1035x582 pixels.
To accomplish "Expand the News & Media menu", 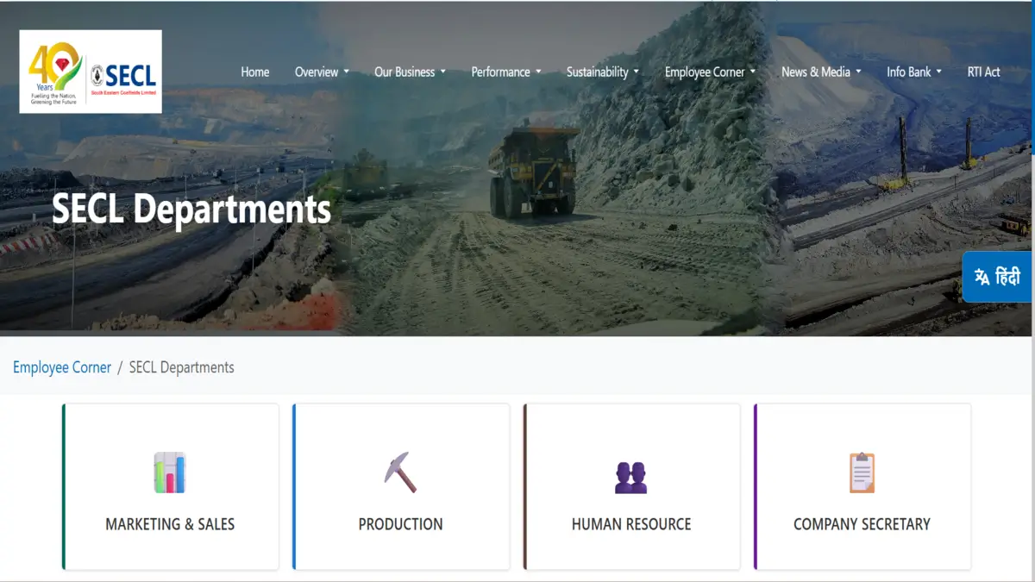I will [x=821, y=72].
